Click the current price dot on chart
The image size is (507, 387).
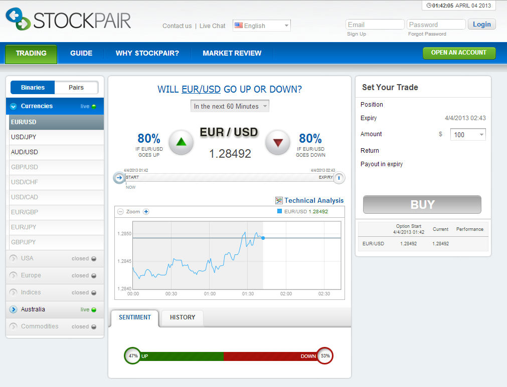(x=263, y=238)
